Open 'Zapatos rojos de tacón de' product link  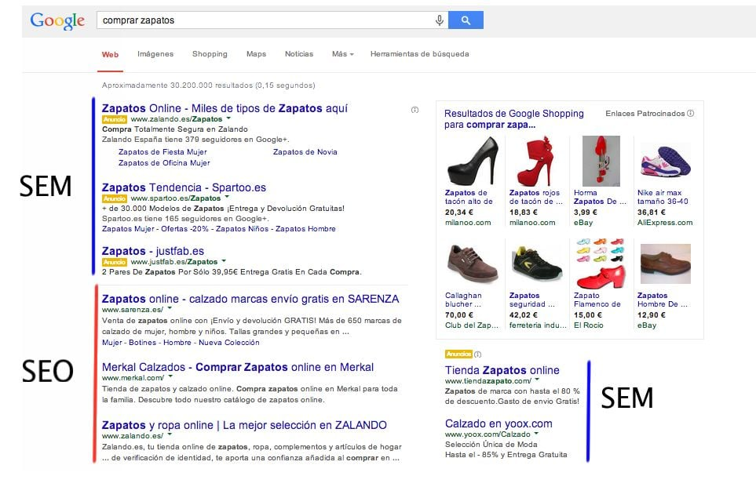point(535,197)
